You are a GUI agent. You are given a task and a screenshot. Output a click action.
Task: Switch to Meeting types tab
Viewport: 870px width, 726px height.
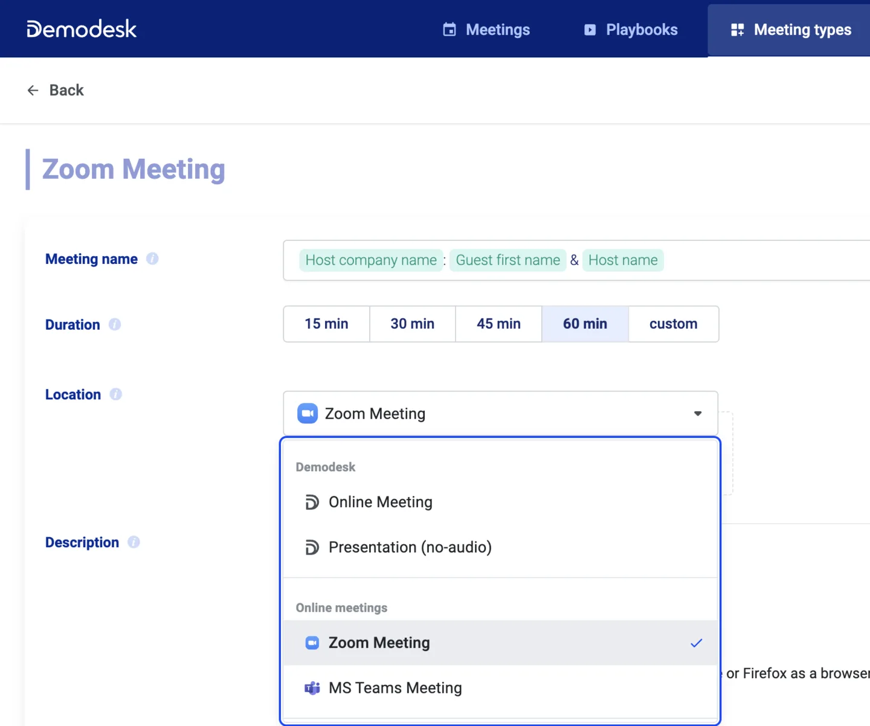790,30
